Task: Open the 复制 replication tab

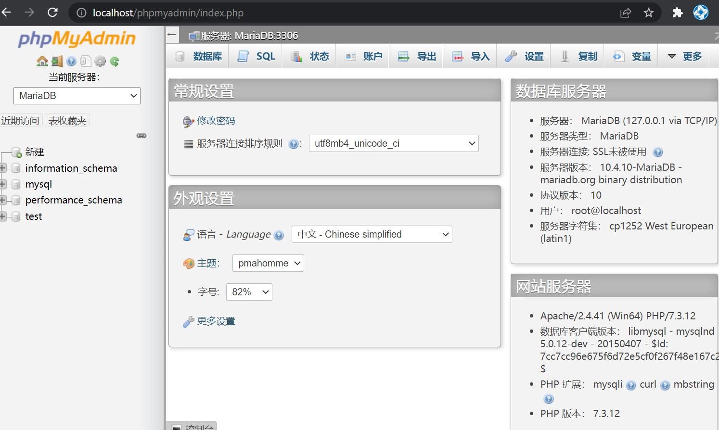Action: [x=578, y=56]
